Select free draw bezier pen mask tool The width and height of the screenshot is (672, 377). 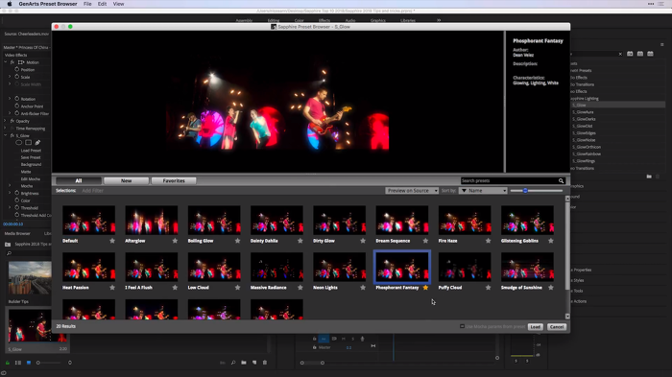(37, 143)
